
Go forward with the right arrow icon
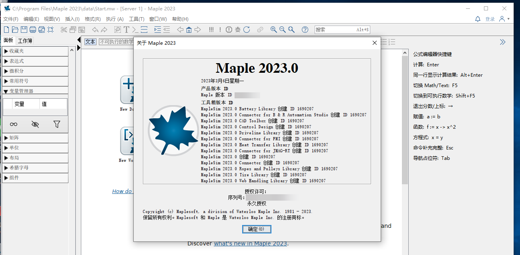198,30
